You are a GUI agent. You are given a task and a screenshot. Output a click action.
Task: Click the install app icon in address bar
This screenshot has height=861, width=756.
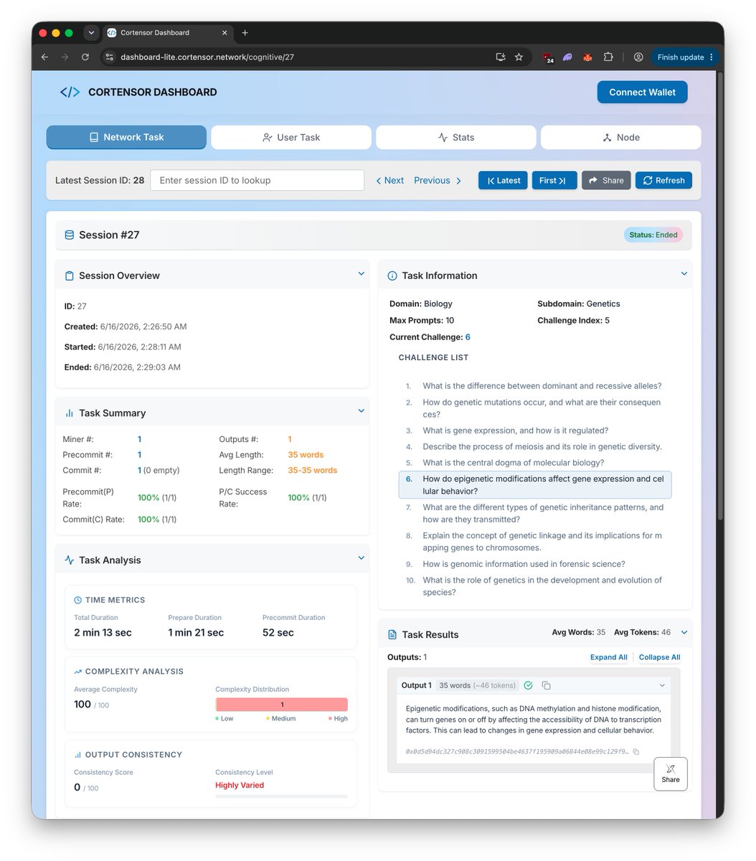501,57
